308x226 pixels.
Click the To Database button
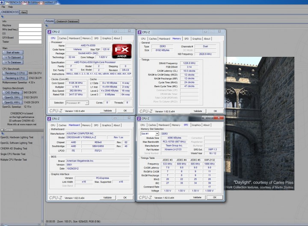tap(13, 62)
